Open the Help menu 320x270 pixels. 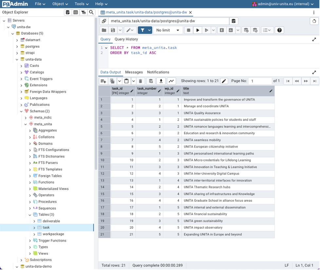[101, 4]
